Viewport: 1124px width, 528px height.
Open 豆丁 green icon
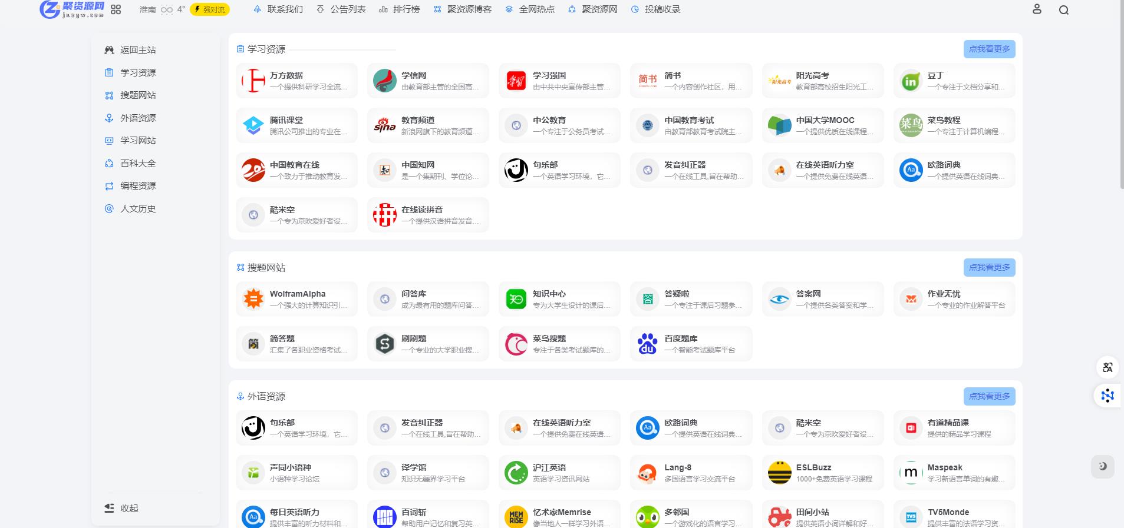[x=911, y=81]
